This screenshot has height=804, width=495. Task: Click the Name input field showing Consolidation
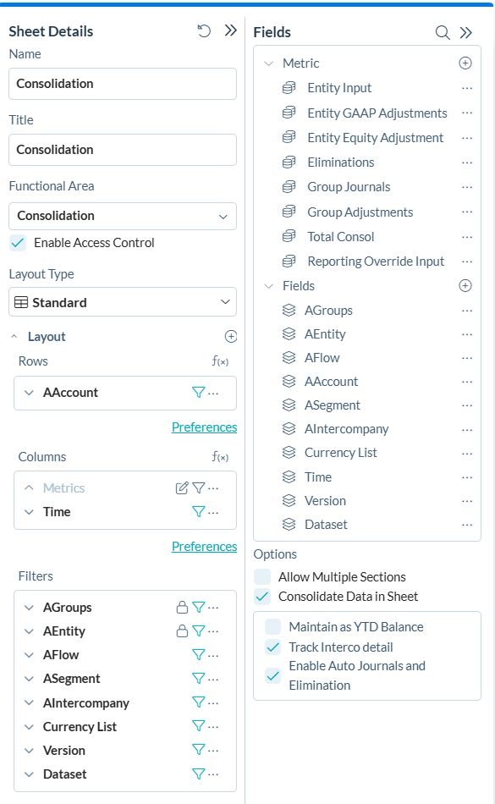[122, 84]
